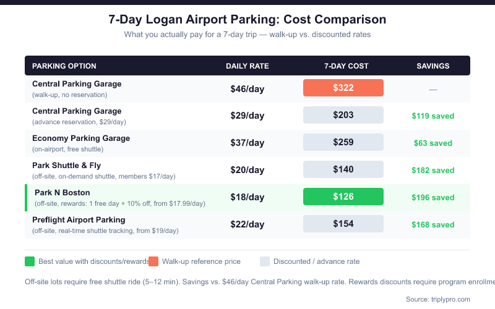Click the Daily Rate column header

[x=247, y=66]
